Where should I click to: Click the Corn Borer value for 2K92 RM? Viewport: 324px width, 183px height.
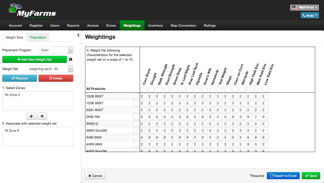coord(144,117)
